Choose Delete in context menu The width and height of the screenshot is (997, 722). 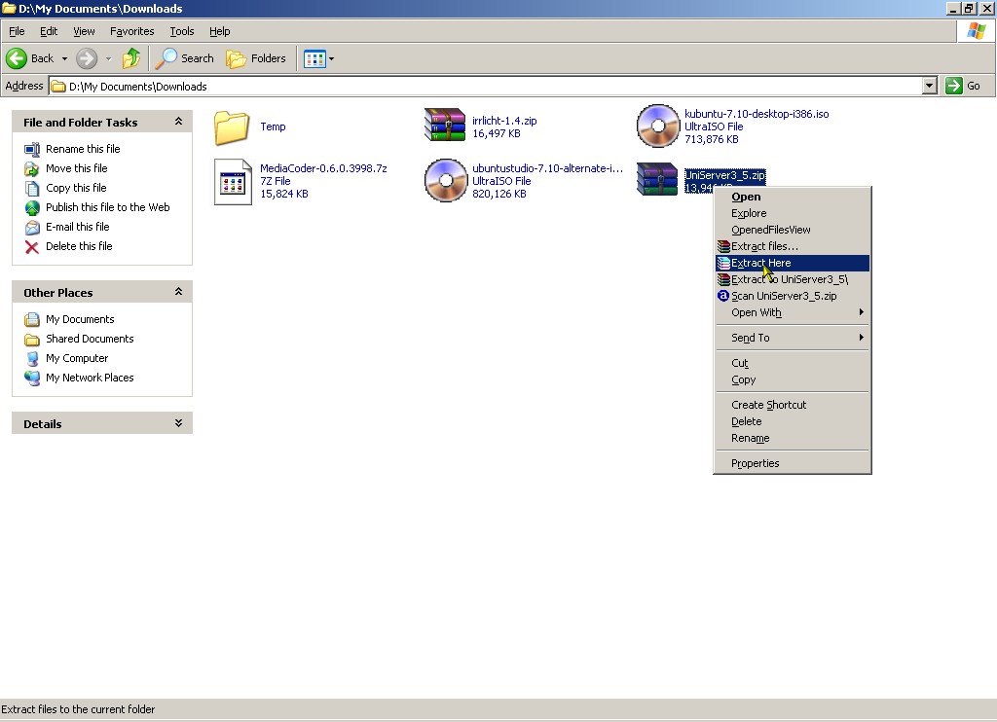793,422
